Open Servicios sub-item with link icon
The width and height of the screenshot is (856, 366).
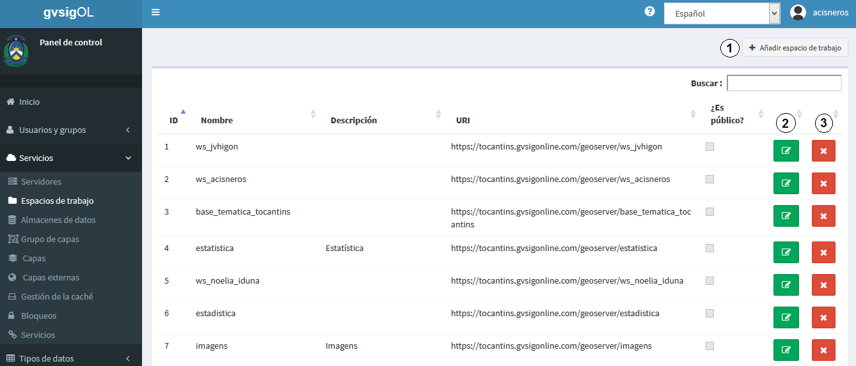(x=38, y=335)
